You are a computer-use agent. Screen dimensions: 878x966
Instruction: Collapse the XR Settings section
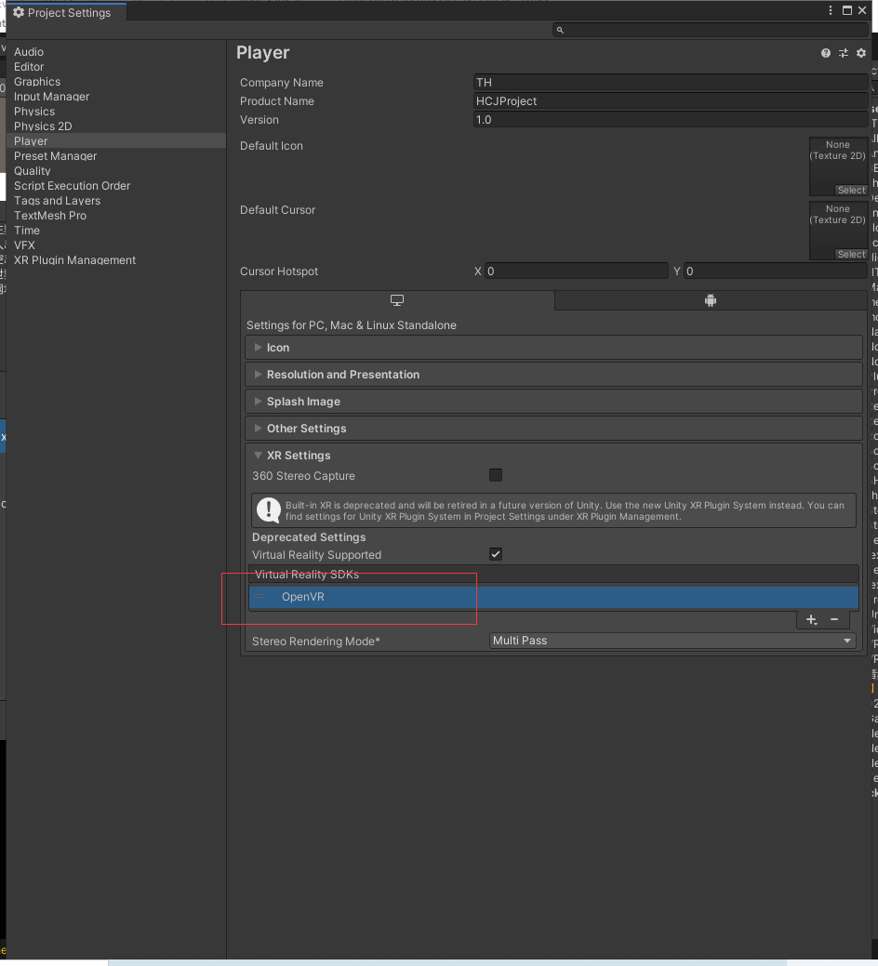[x=553, y=456]
